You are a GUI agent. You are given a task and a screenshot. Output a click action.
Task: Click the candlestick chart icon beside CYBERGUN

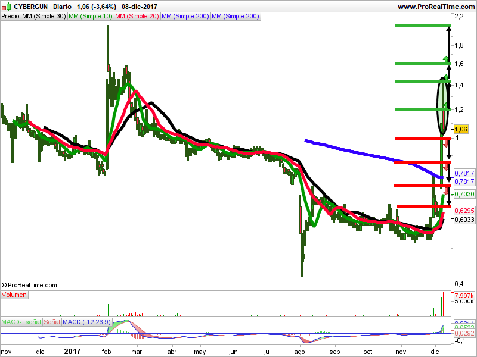coord(6,6)
